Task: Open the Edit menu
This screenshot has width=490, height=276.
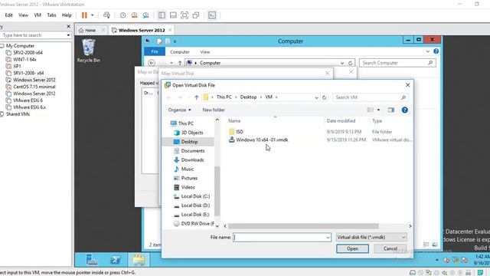Action: click(x=8, y=15)
